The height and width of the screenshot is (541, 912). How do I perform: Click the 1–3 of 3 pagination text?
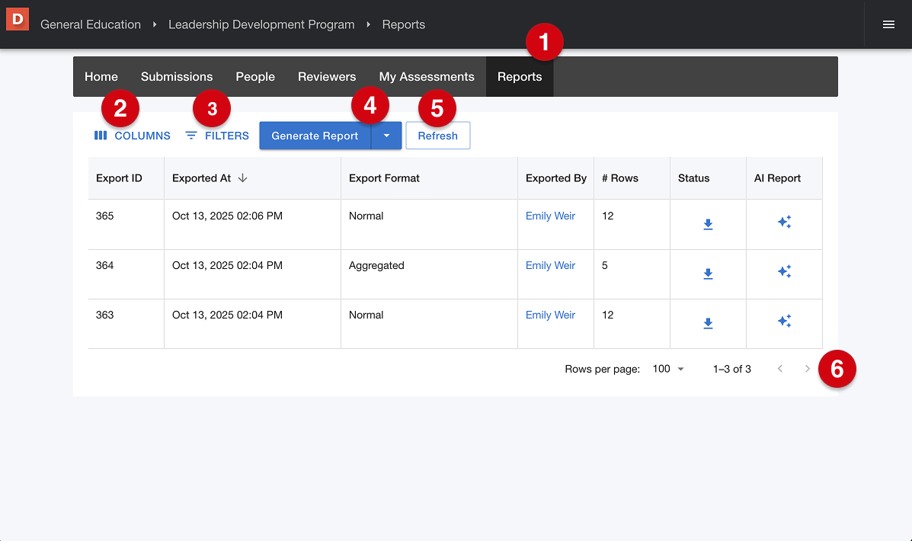click(x=731, y=369)
